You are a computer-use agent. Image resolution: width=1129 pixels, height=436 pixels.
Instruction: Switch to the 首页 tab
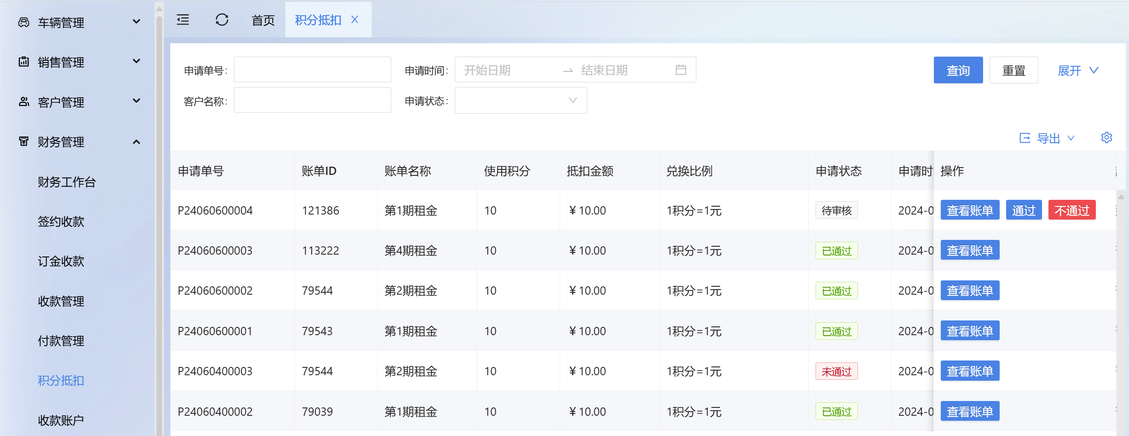point(263,20)
